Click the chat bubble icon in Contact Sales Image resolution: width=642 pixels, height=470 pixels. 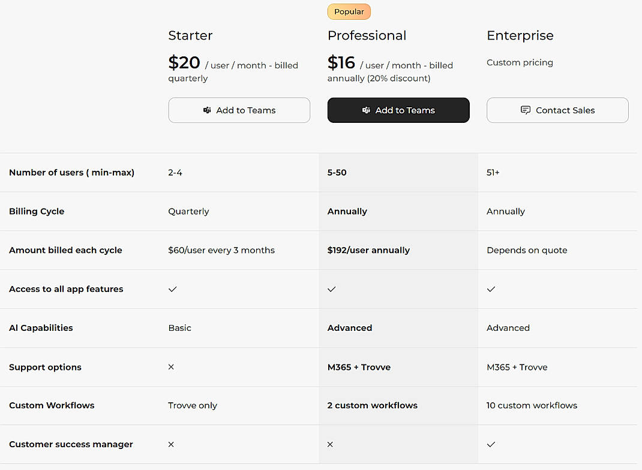(x=525, y=110)
